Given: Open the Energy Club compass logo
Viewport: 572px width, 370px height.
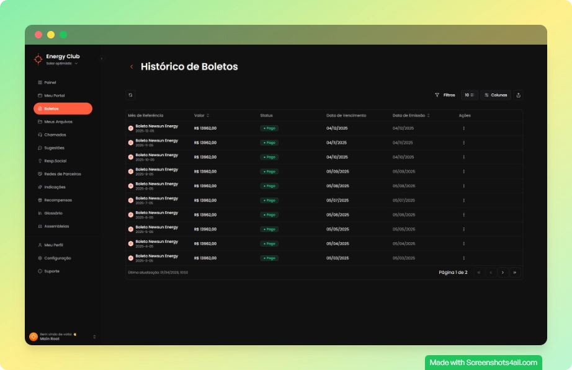Looking at the screenshot, I should (x=39, y=58).
